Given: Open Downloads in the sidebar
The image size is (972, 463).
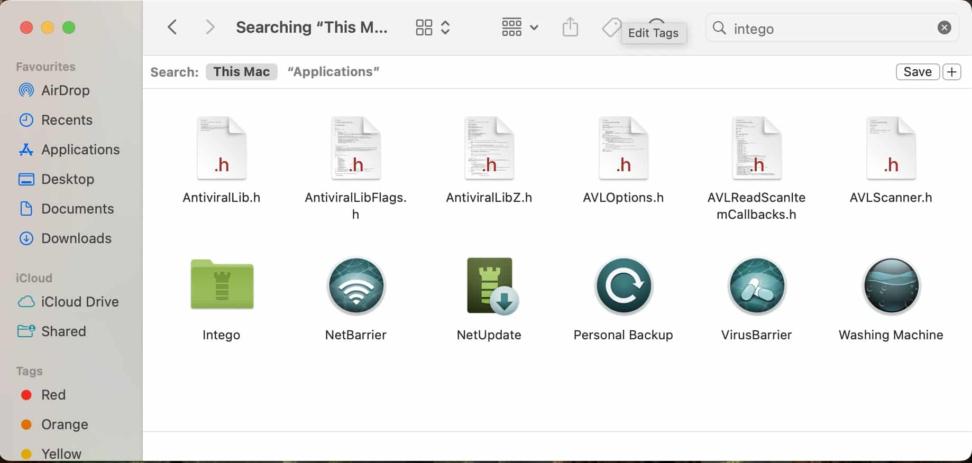Looking at the screenshot, I should point(65,238).
